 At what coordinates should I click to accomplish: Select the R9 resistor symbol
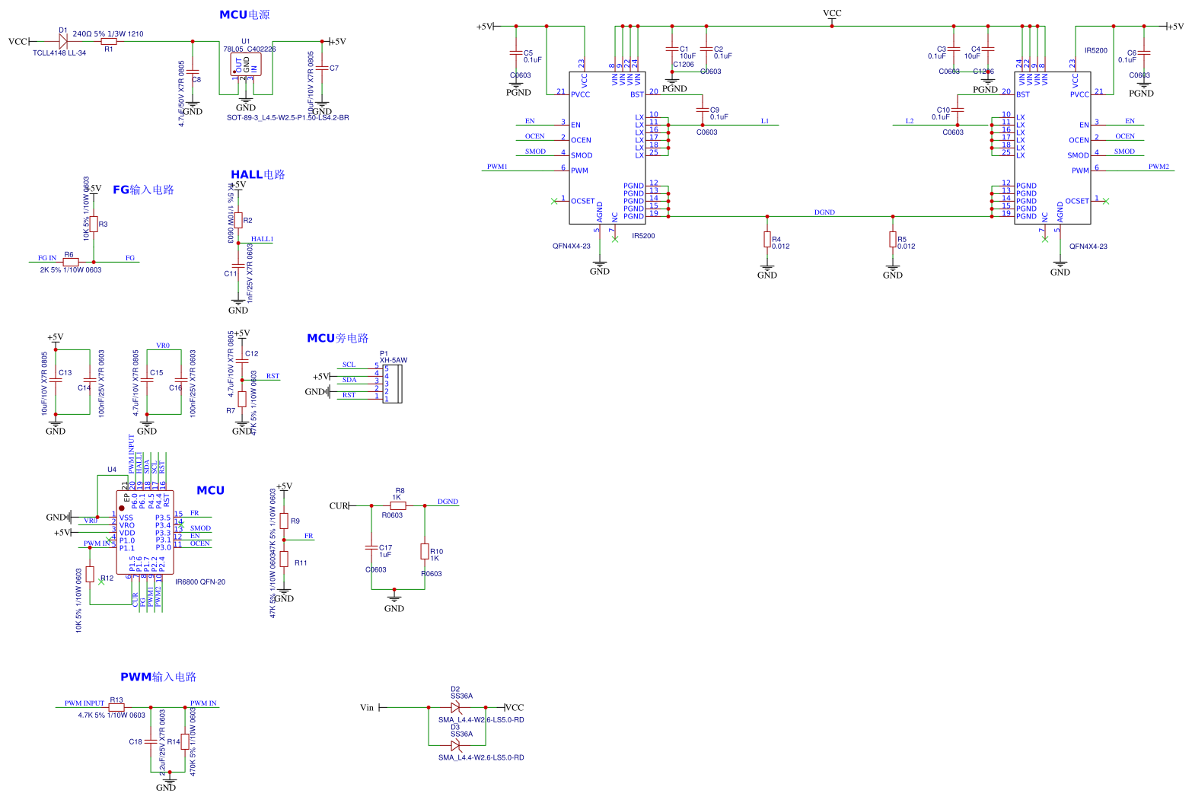pyautogui.click(x=284, y=521)
